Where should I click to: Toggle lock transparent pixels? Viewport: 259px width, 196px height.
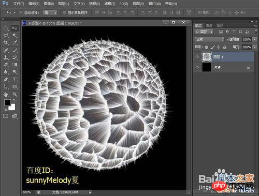(x=207, y=47)
